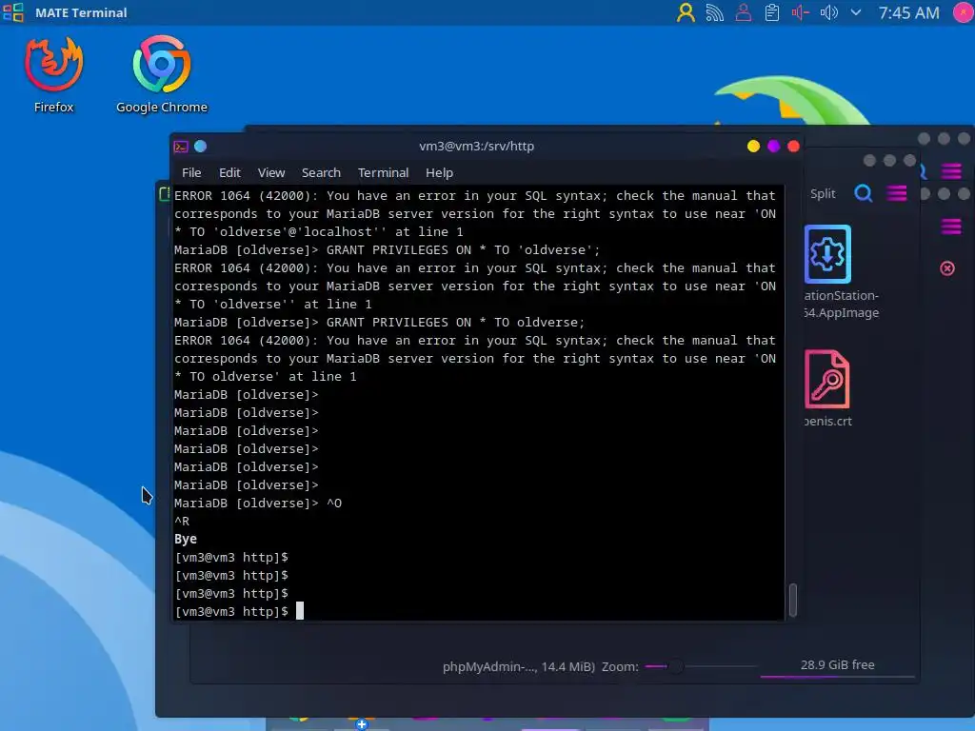Minimize the terminal with the yellow button
The height and width of the screenshot is (731, 975).
point(753,146)
